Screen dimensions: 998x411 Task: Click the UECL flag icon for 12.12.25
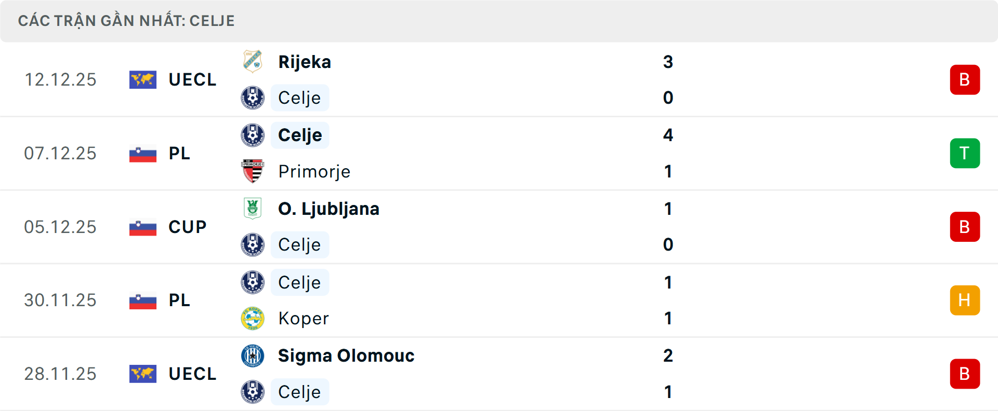(143, 80)
